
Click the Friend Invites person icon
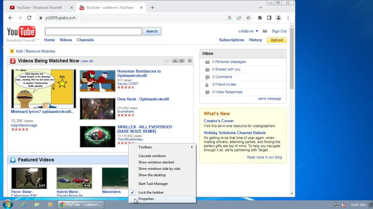pos(207,85)
